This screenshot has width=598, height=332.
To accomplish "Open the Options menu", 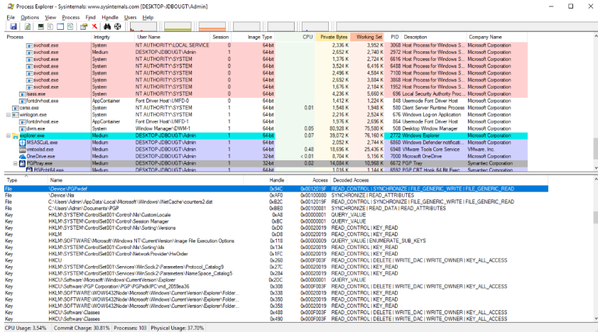I will pos(30,16).
